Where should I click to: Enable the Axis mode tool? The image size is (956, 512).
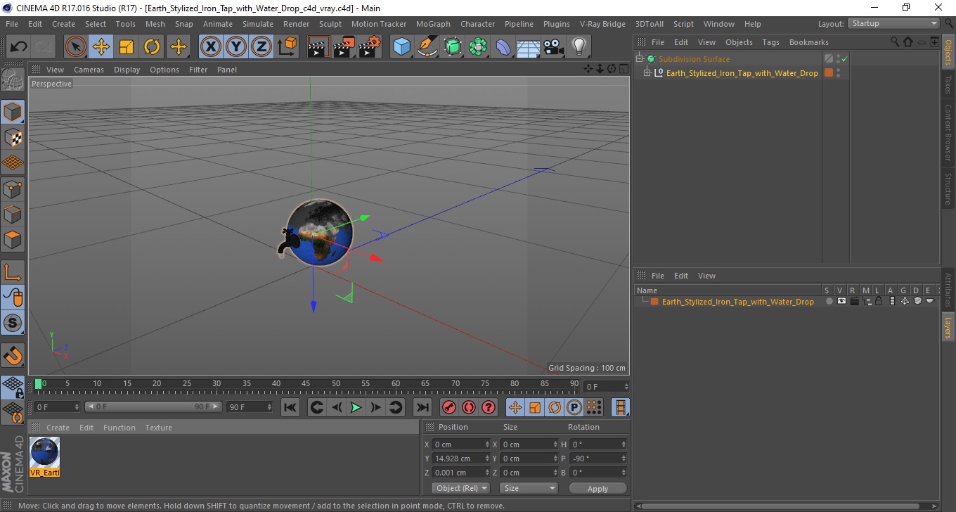(13, 272)
